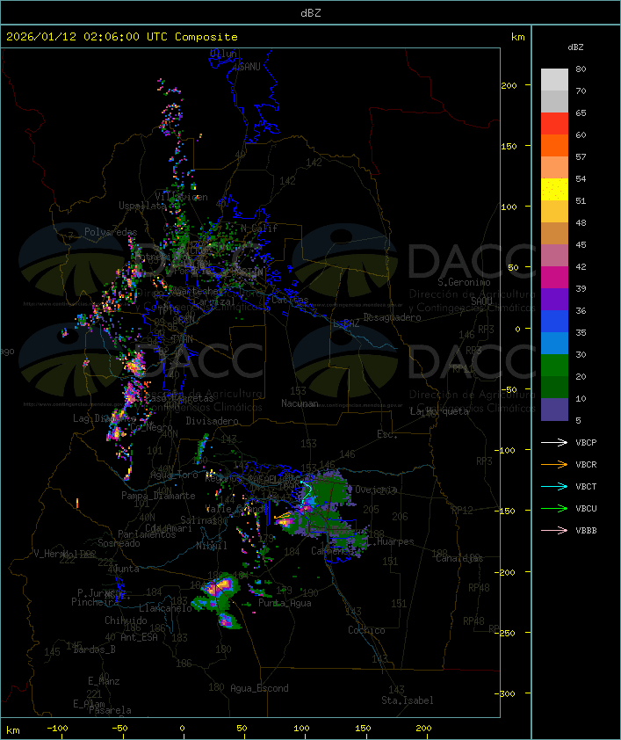The image size is (621, 740).
Task: Click the Divisadero map label
Action: click(212, 420)
